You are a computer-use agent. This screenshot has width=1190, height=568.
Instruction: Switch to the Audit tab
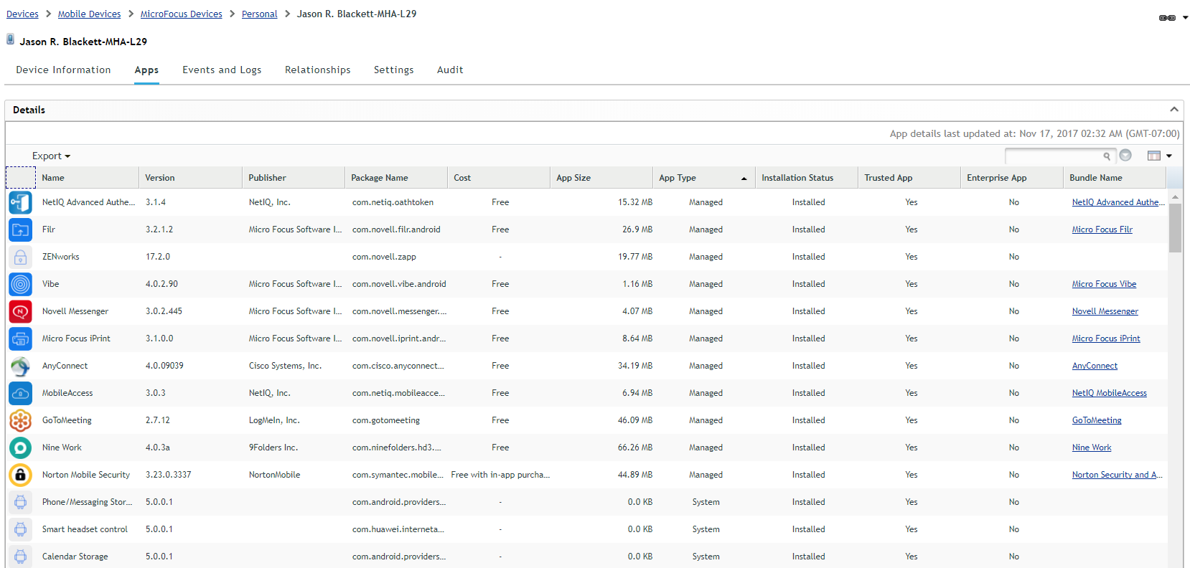[450, 70]
